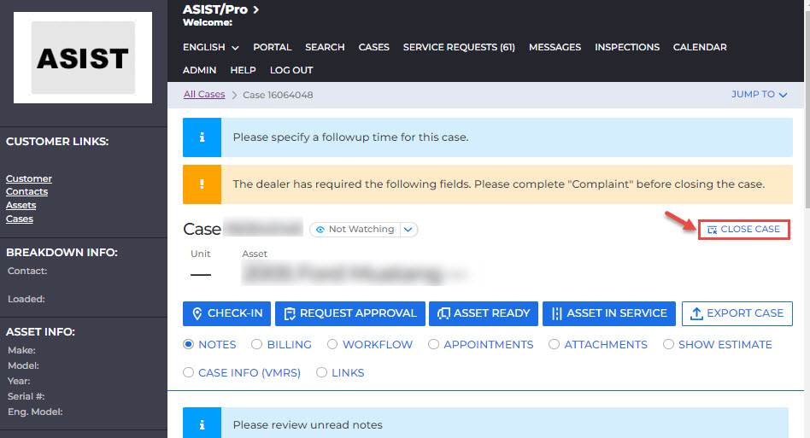
Task: Select the Billing radio button
Action: pos(256,344)
